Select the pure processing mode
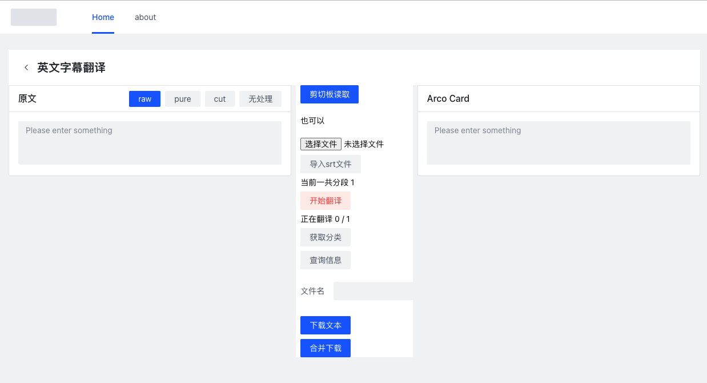Screen dimensions: 707x383 [183, 99]
